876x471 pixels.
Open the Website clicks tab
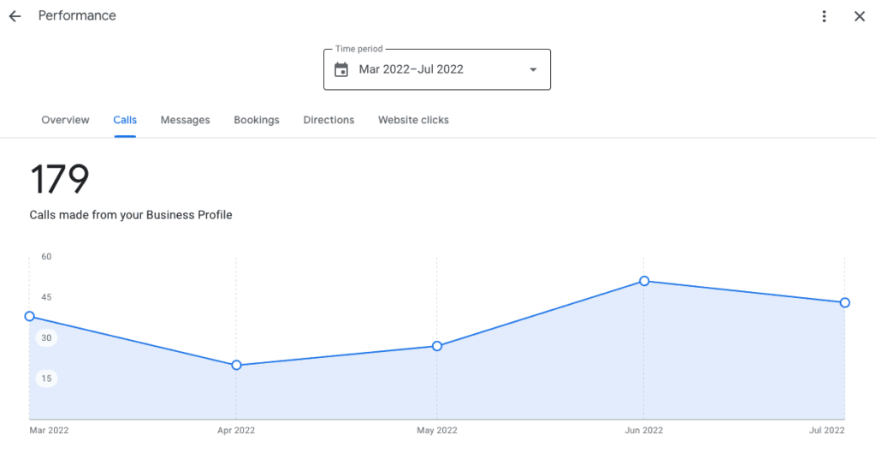413,120
